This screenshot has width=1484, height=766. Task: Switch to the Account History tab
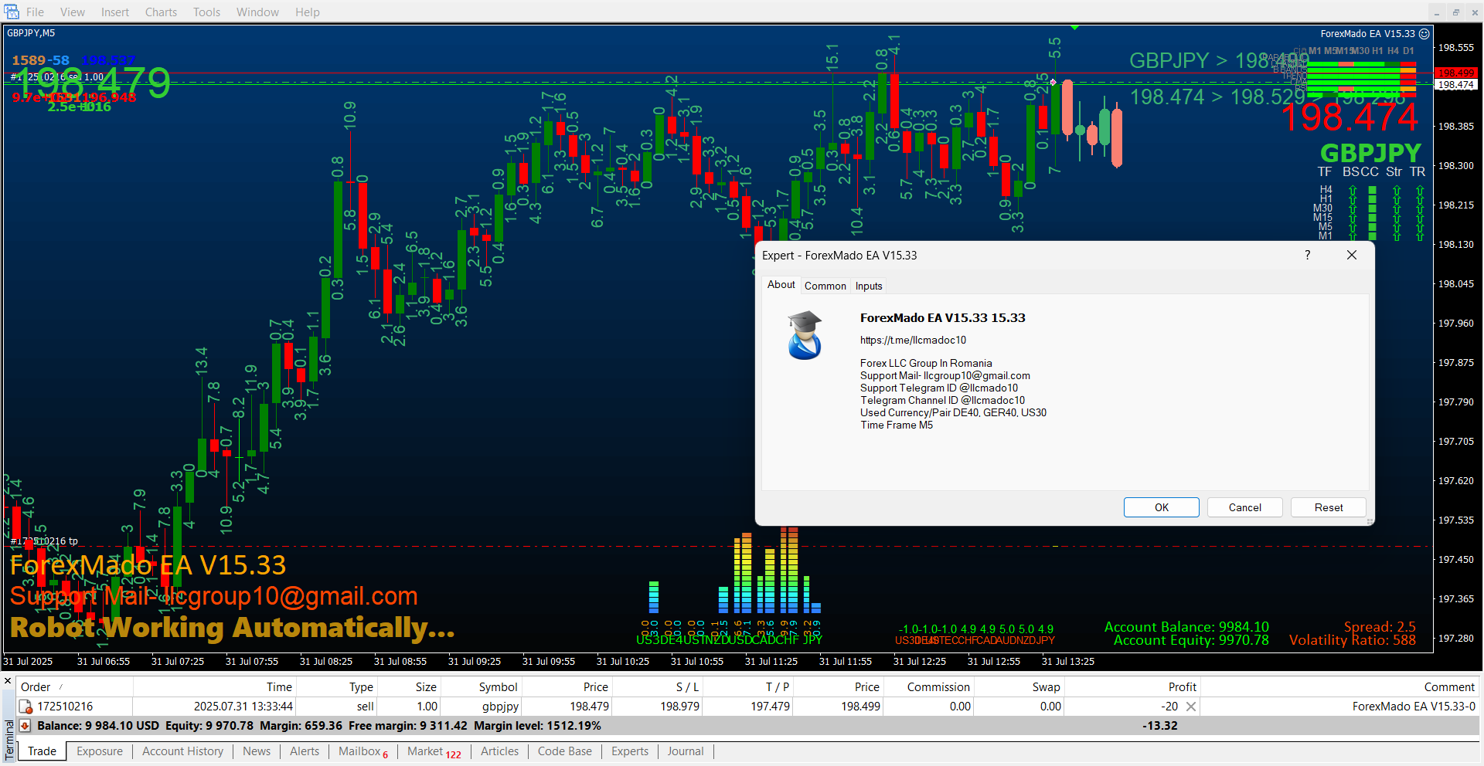pos(182,751)
